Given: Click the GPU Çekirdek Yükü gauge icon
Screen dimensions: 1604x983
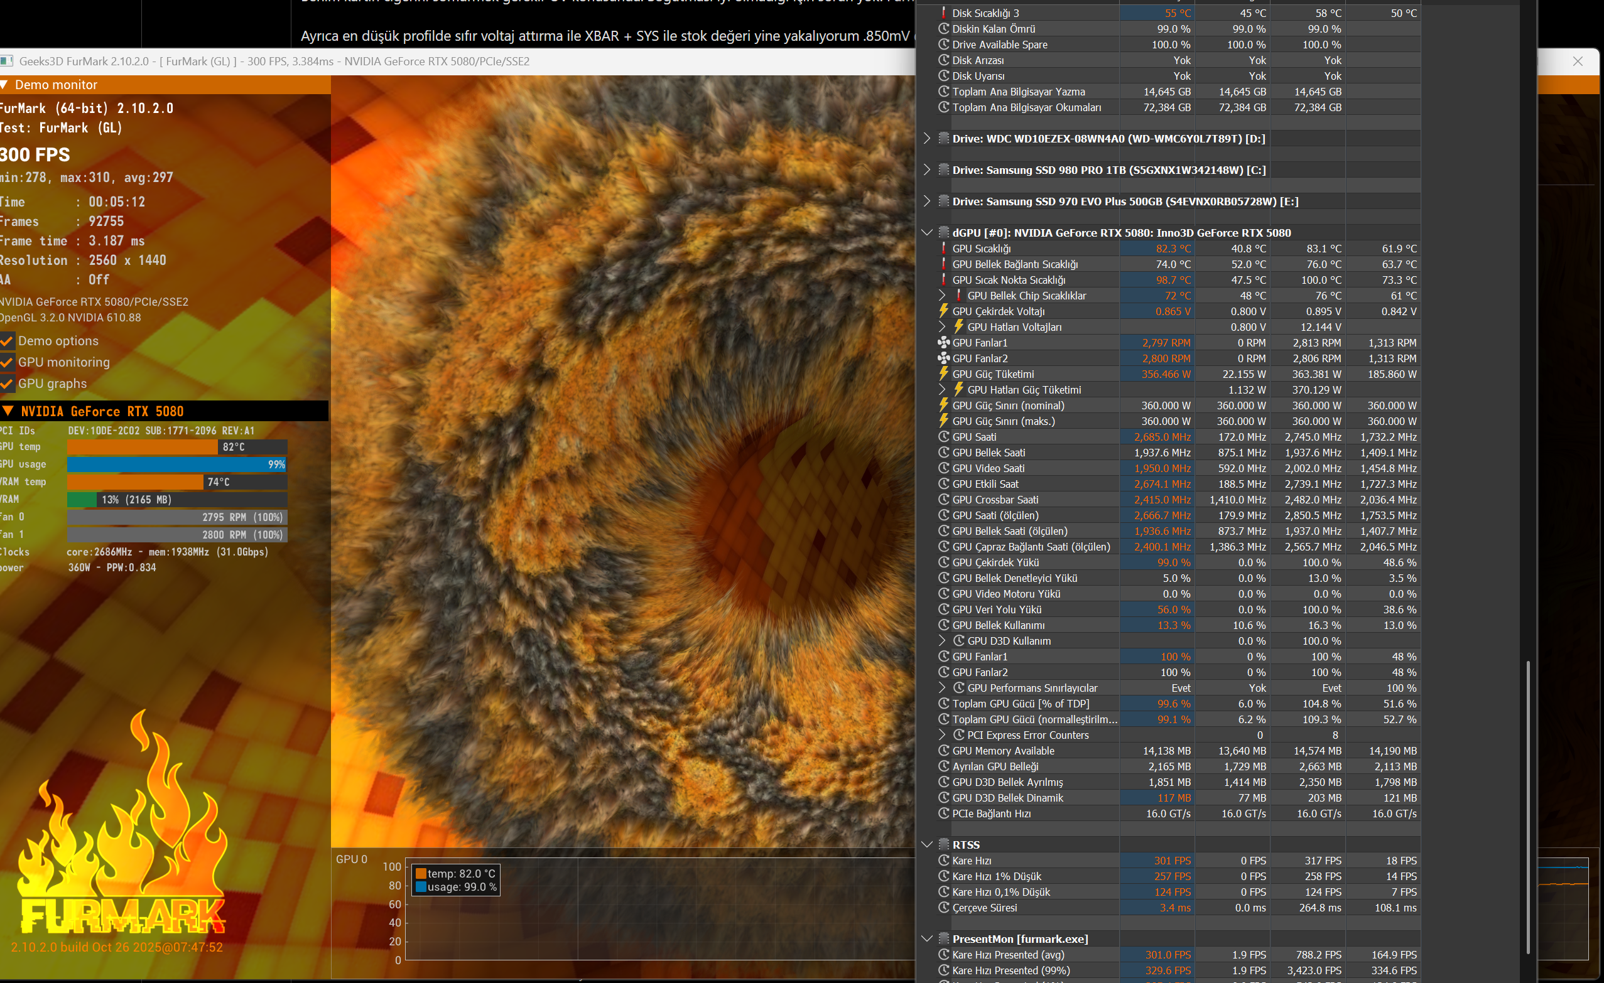Looking at the screenshot, I should tap(943, 562).
